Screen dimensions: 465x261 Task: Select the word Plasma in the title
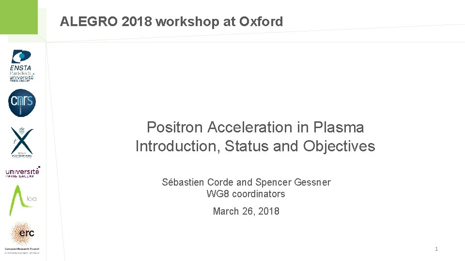[339, 127]
